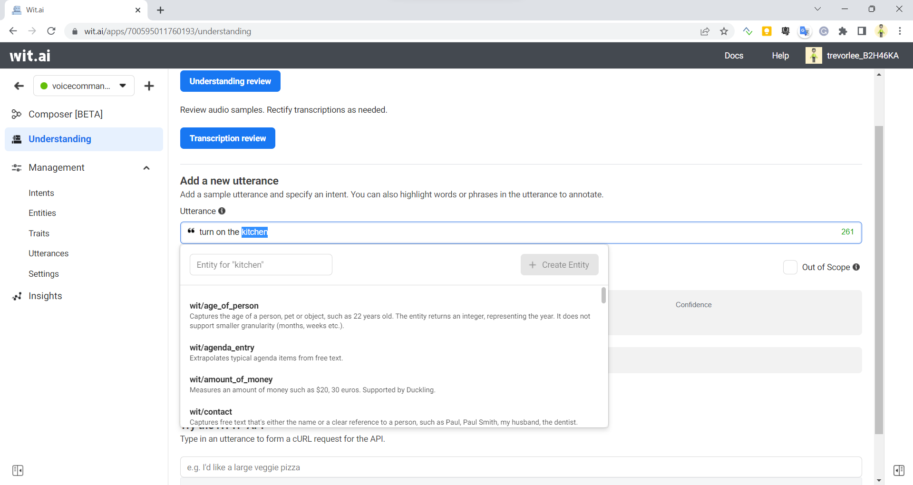
Task: Enable the Out of Scope toggle
Action: tap(790, 267)
